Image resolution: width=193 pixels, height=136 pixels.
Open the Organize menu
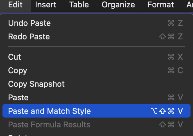[x=118, y=5]
